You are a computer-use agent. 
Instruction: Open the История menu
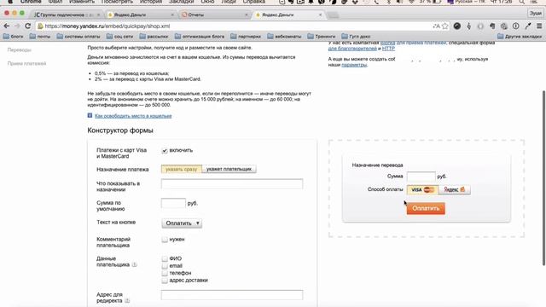[x=151, y=2]
